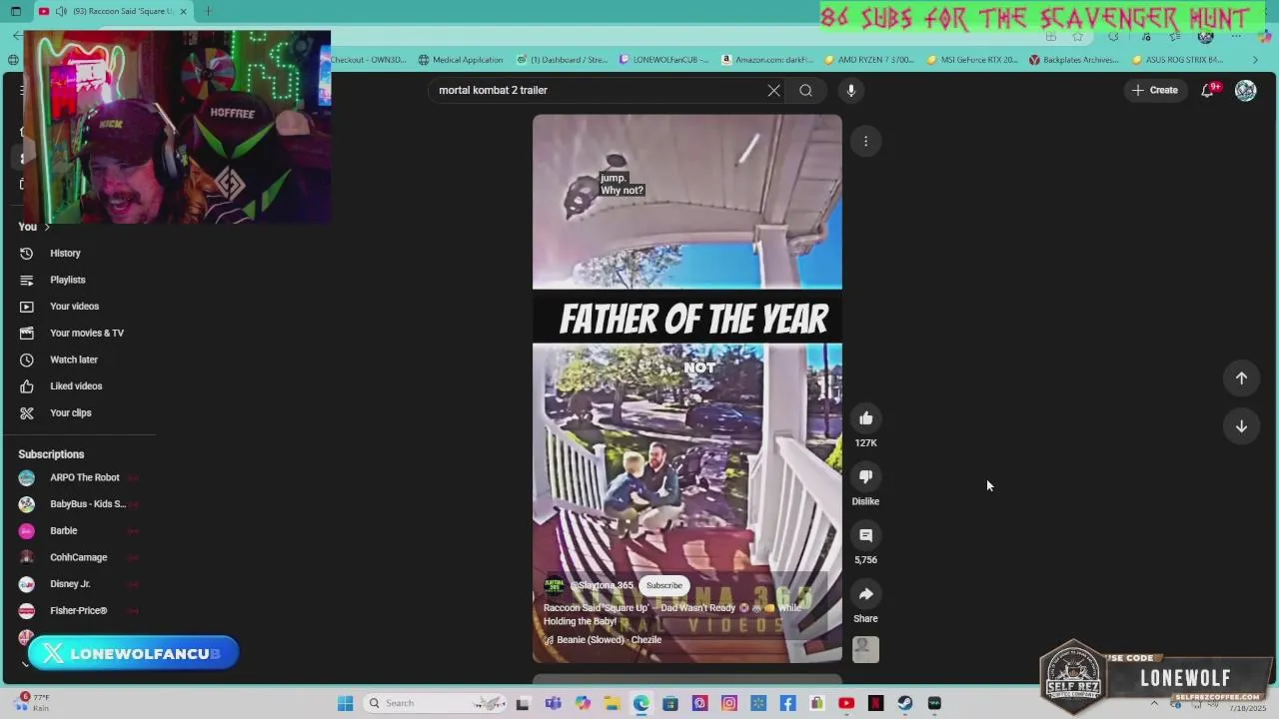The width and height of the screenshot is (1279, 719).
Task: Click the Subscriptions heading
Action: [x=51, y=454]
